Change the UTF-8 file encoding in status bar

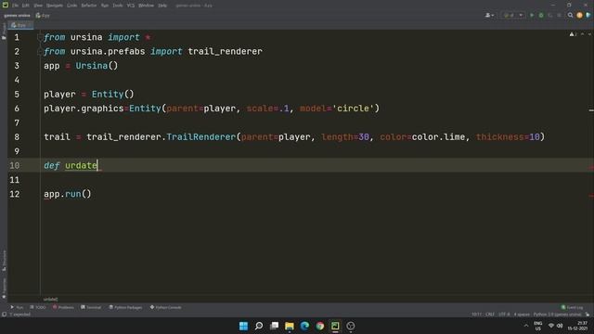click(504, 315)
